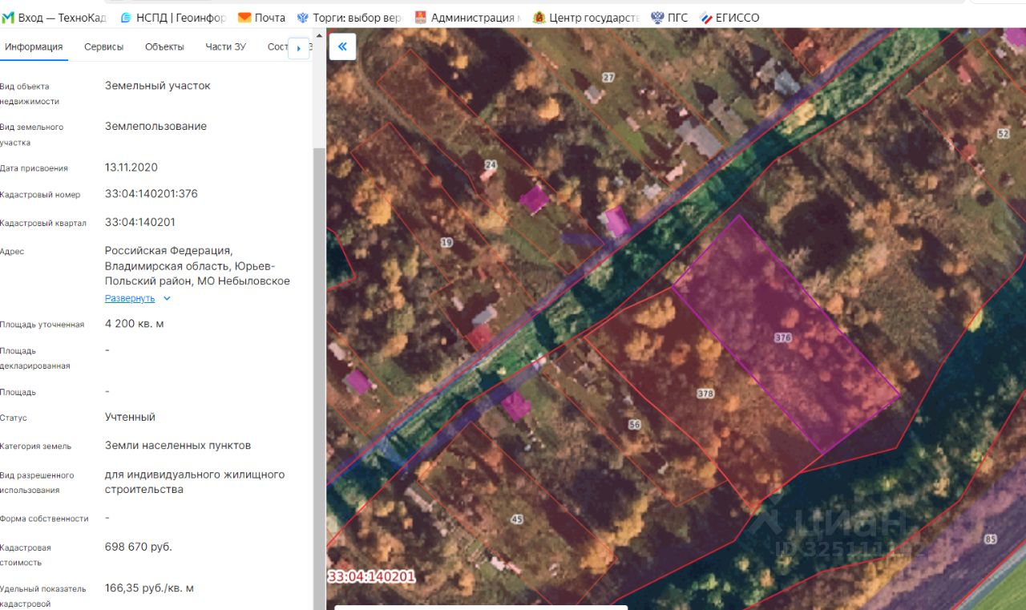The height and width of the screenshot is (610, 1026).
Task: Click the Дата присвоения label
Action: click(x=34, y=168)
